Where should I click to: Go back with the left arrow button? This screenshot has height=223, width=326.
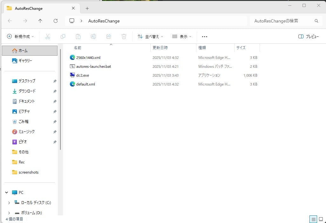(10, 21)
